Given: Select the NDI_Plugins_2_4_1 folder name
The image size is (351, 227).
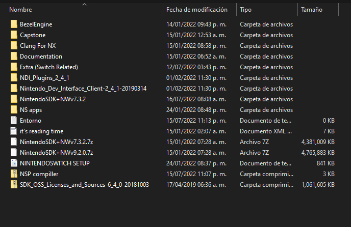Looking at the screenshot, I should pos(44,78).
